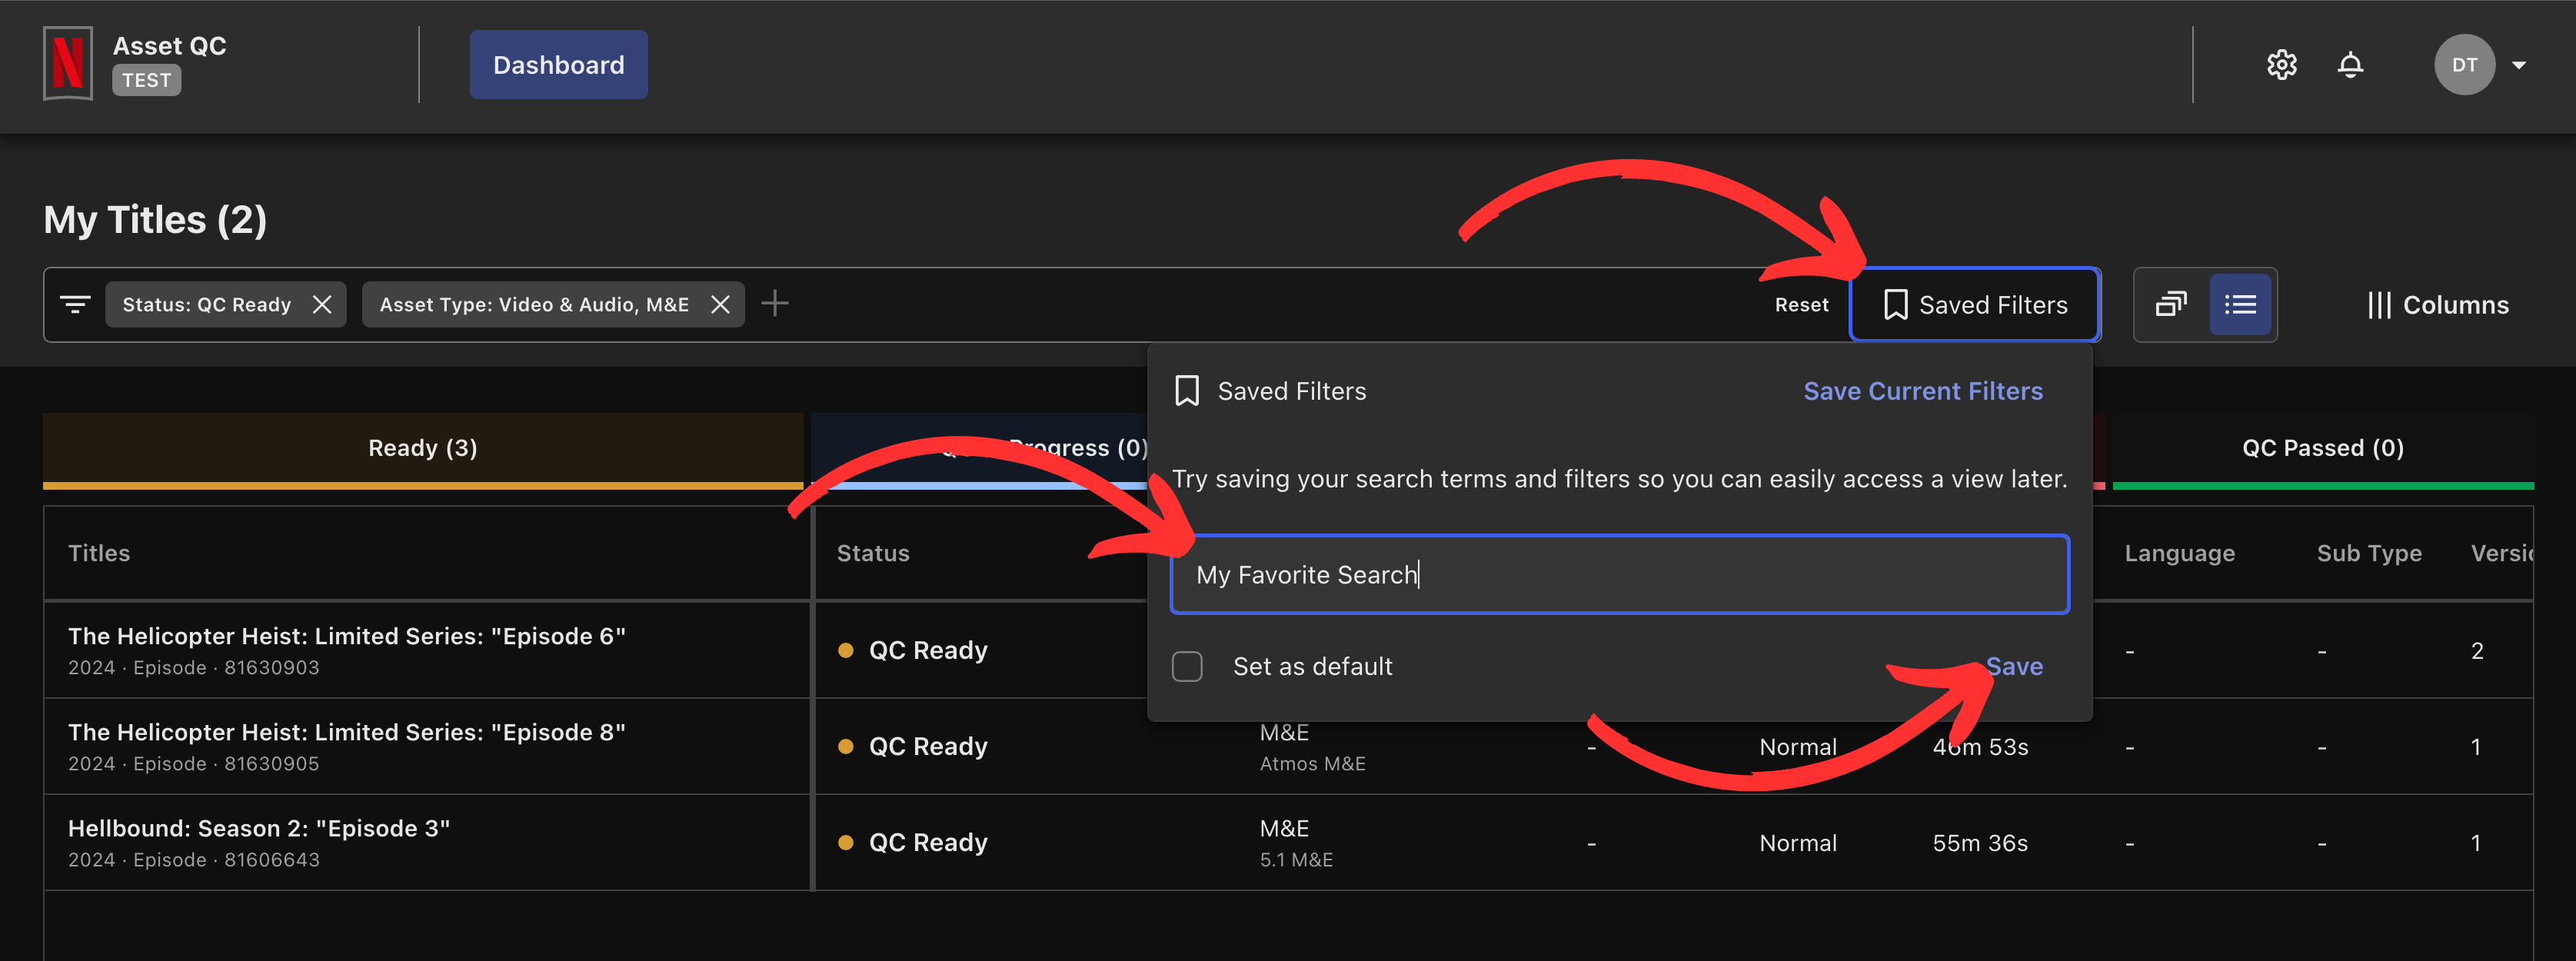
Task: Reset all filters
Action: pos(1801,305)
